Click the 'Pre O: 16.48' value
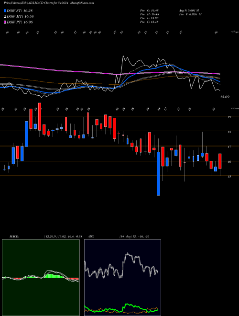 coord(149,11)
